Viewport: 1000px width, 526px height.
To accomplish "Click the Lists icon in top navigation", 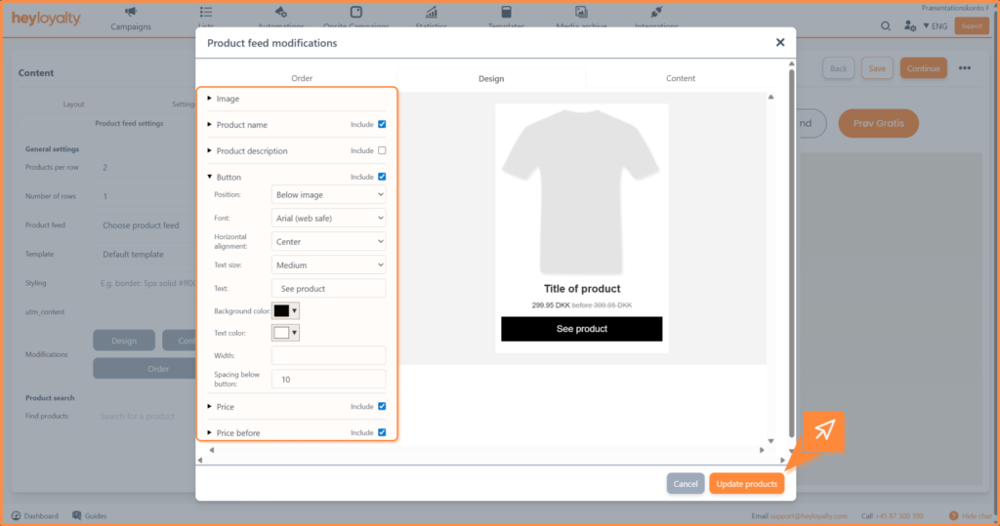I will pos(205,12).
